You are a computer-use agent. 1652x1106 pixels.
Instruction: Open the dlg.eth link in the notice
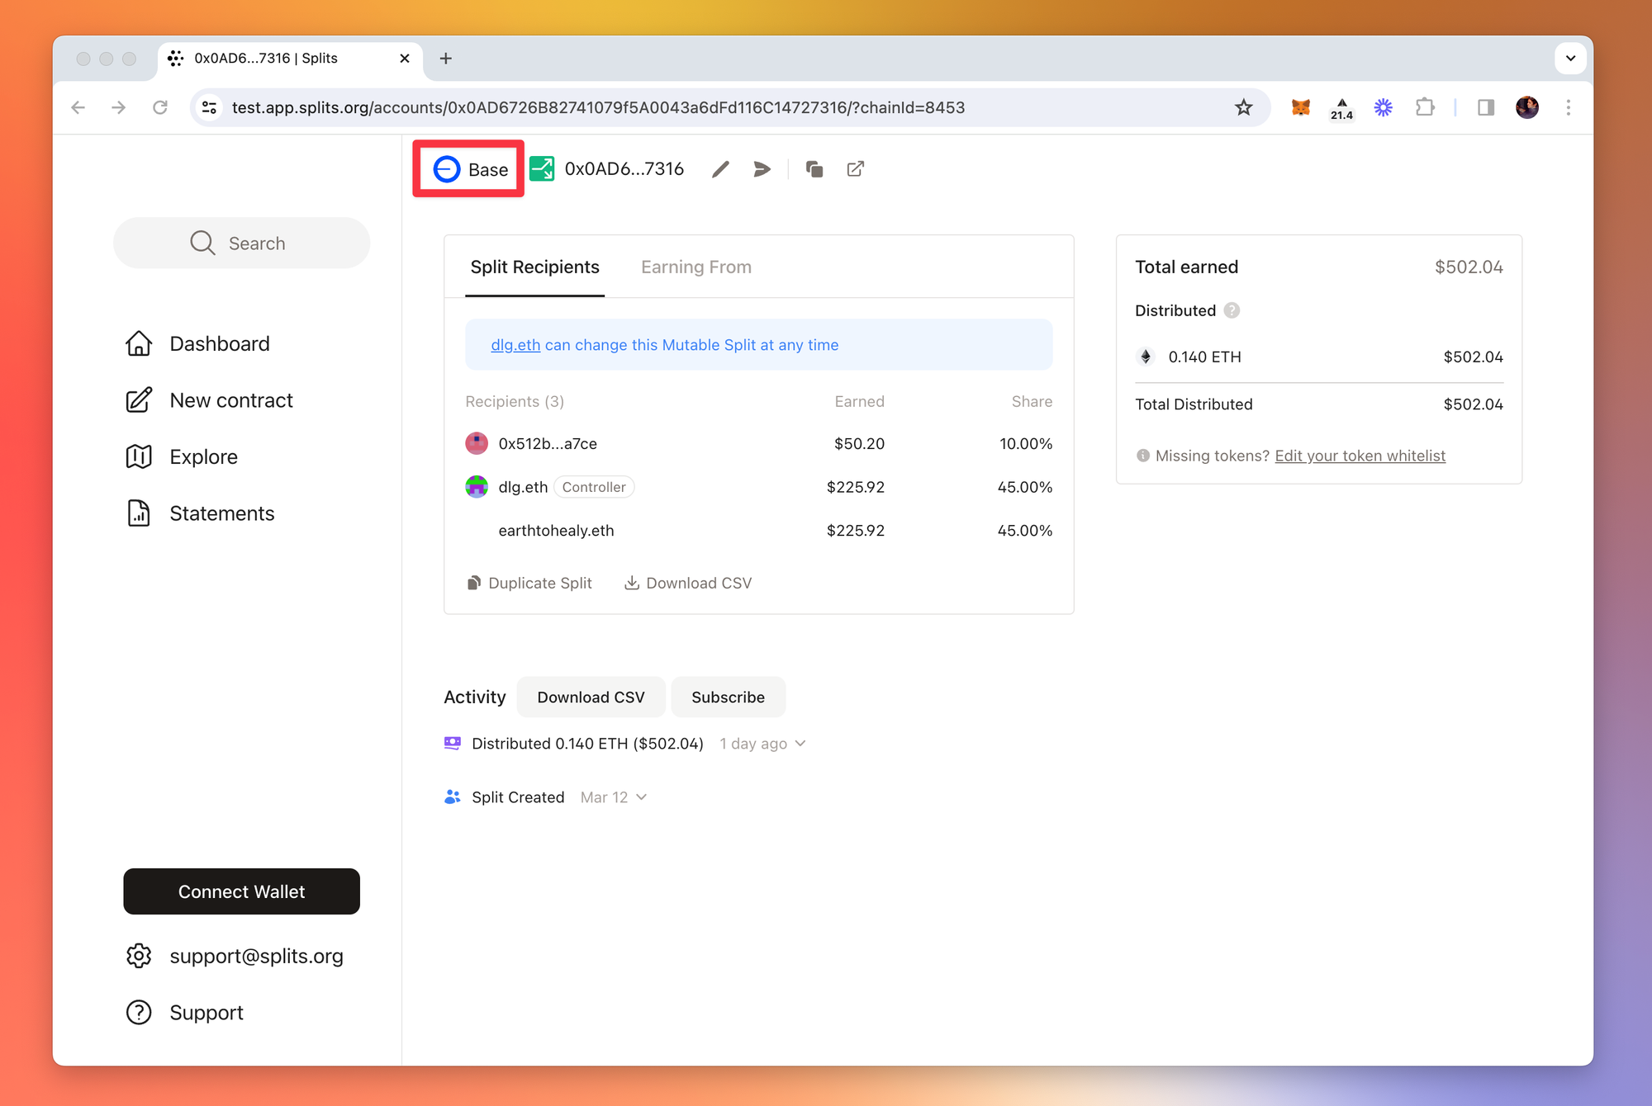(515, 345)
